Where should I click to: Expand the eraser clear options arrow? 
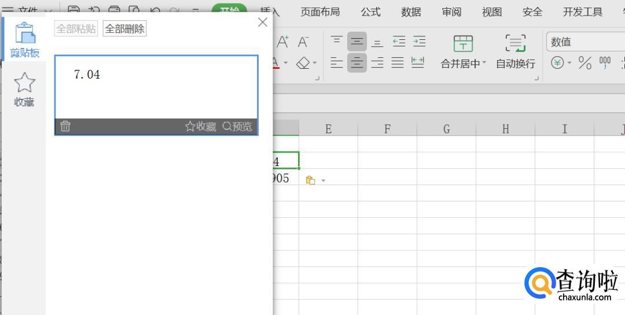click(314, 63)
